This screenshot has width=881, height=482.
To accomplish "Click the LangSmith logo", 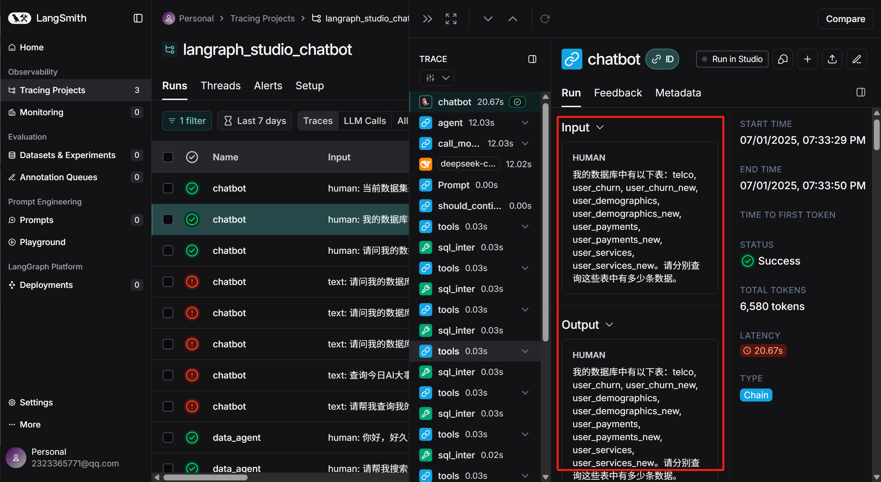I will click(47, 18).
